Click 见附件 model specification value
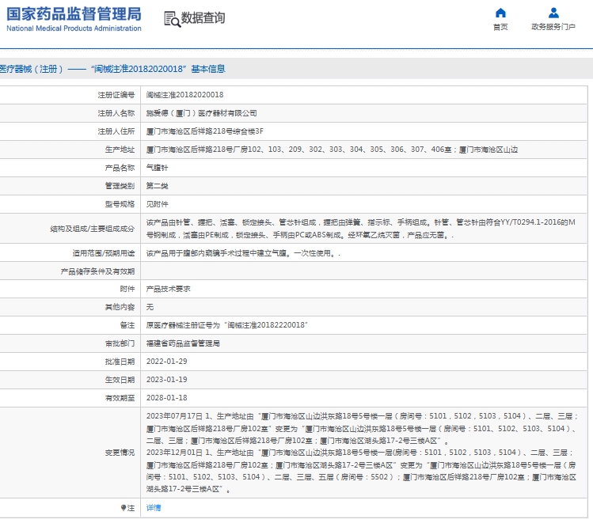 tap(158, 204)
